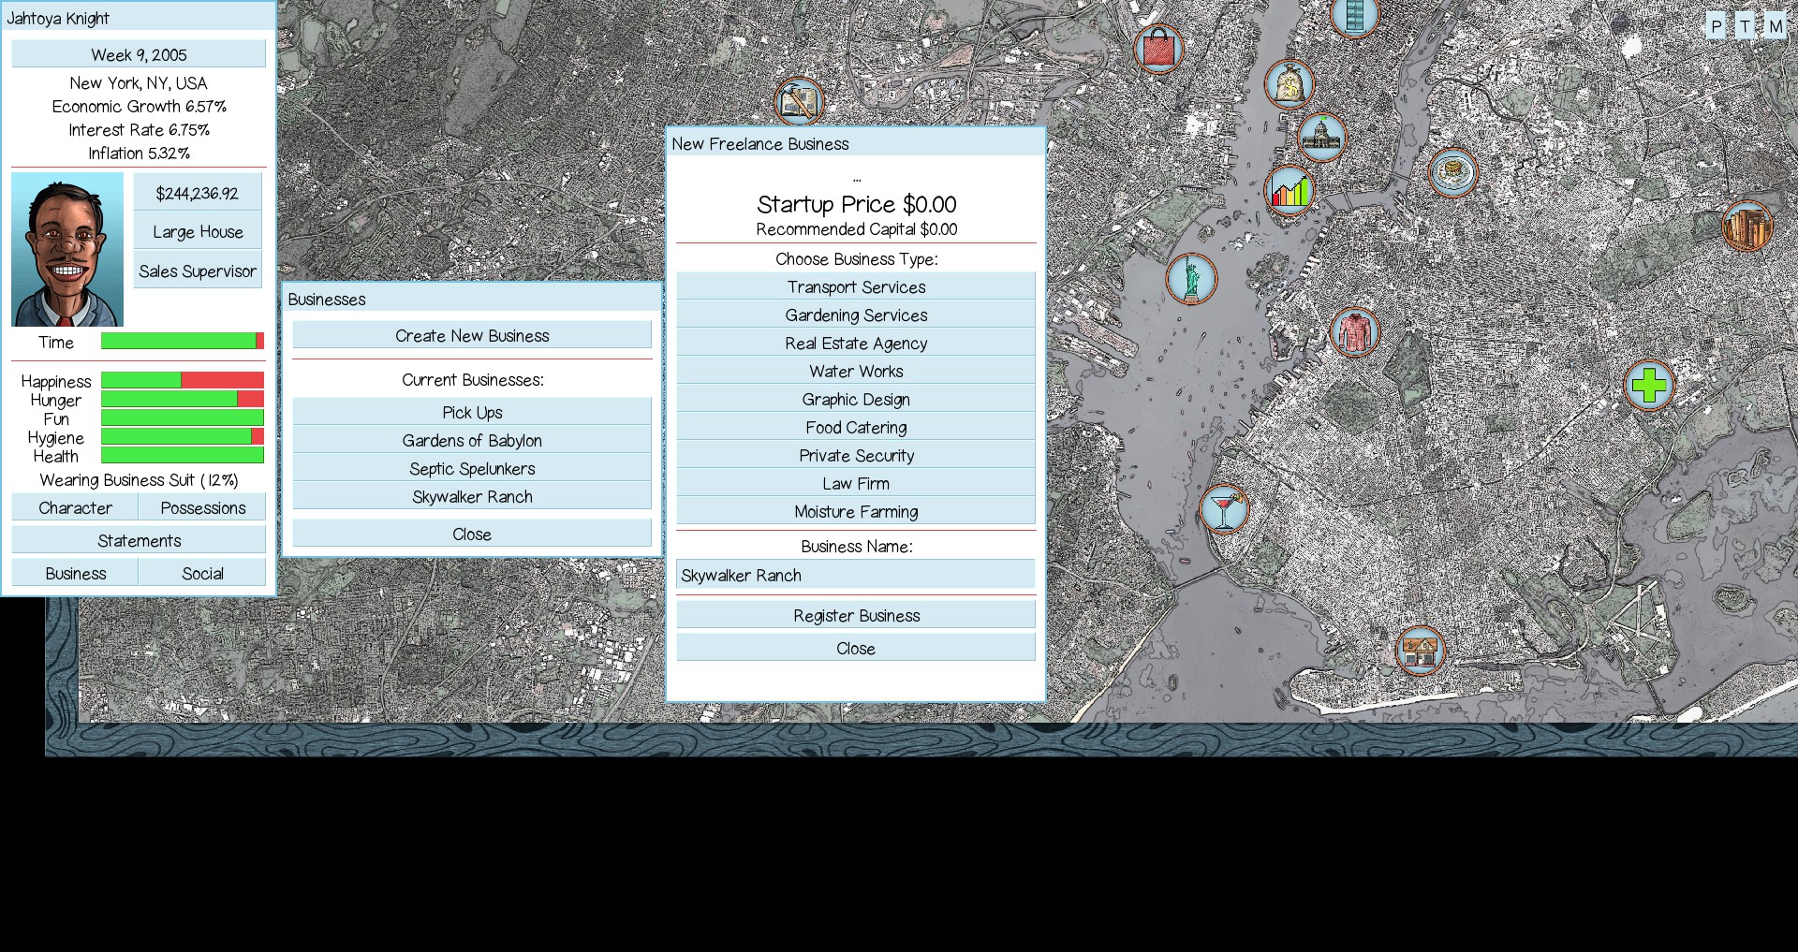
Task: Click the hammer and book map icon
Action: (799, 102)
